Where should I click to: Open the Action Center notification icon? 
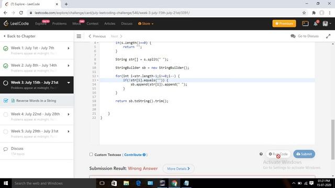[311, 183]
